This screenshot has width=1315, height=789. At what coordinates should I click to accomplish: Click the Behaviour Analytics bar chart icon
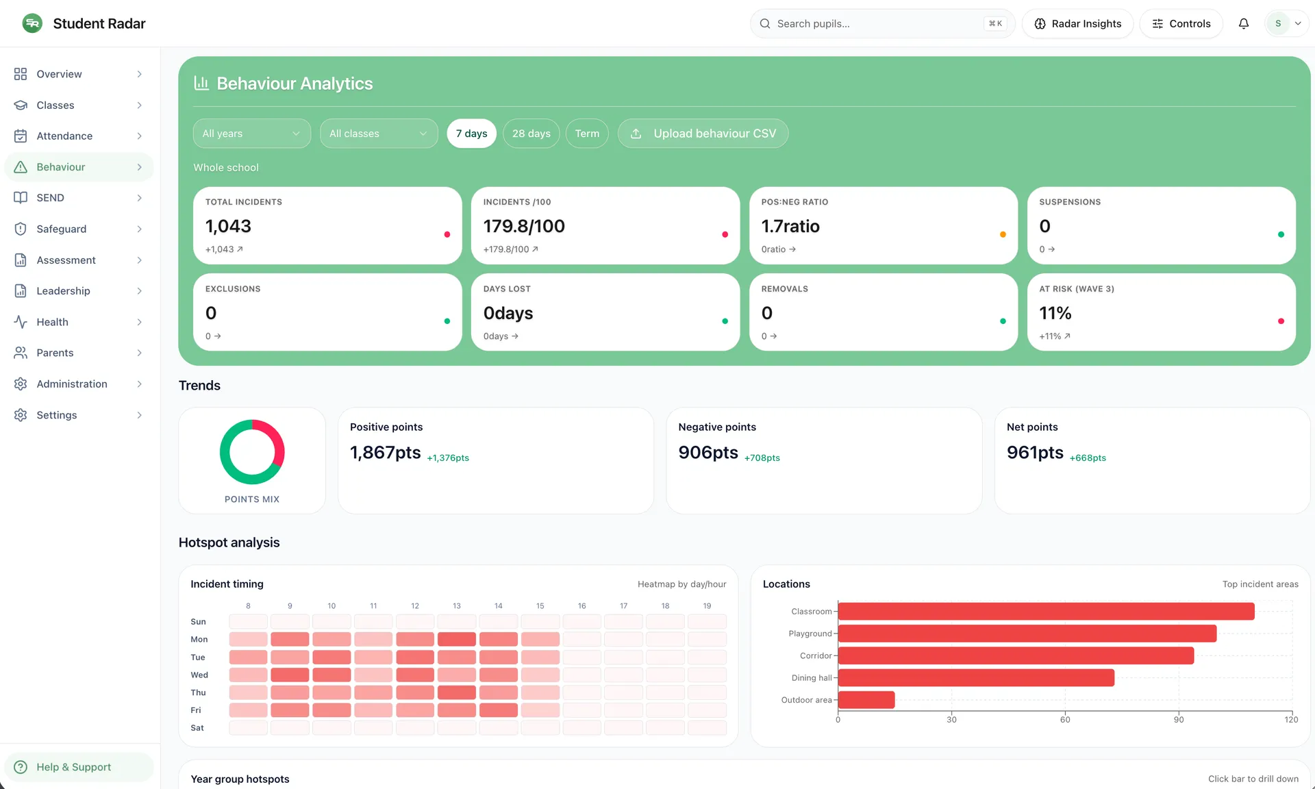point(201,83)
